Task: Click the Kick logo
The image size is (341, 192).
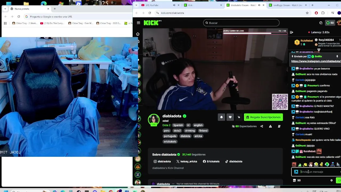Action: click(x=152, y=23)
